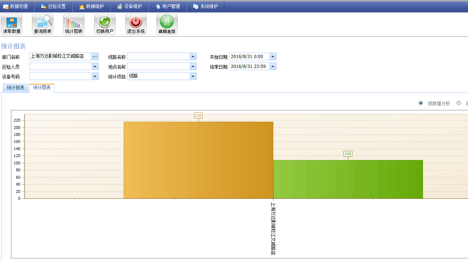Open the 数据处理 menu
Image resolution: width=468 pixels, height=262 pixels.
[15, 6]
